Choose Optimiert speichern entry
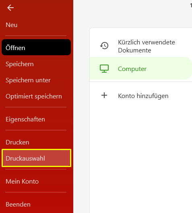 tap(34, 96)
